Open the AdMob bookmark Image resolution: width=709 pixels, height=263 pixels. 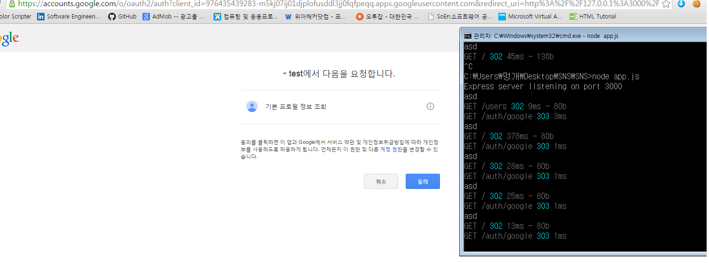[x=173, y=17]
